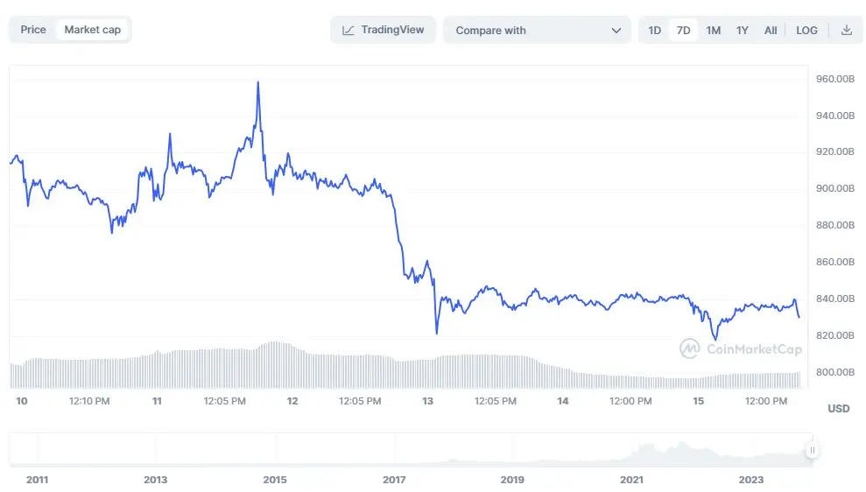Viewport: 866px width, 492px height.
Task: Toggle the LOG scale option
Action: [806, 30]
